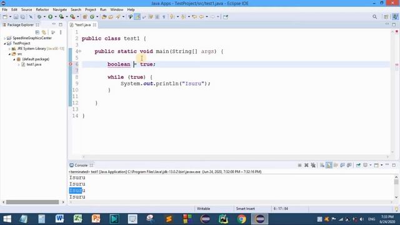Click the Smart Insert status bar entry
The width and height of the screenshot is (400, 225).
coord(246,209)
